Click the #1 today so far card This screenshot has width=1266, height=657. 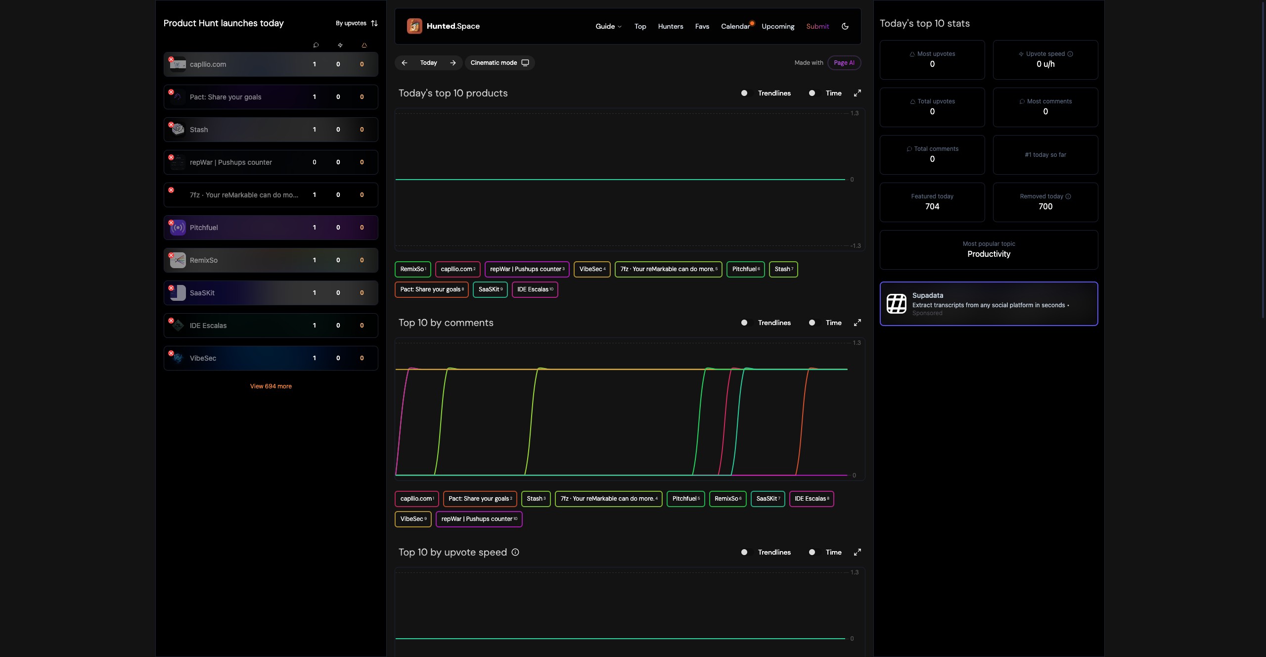click(x=1045, y=155)
